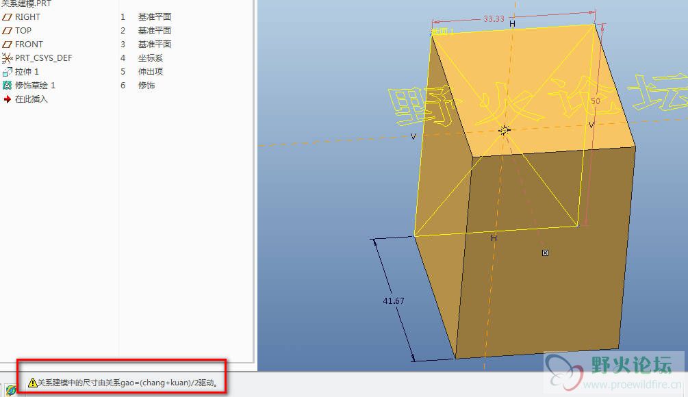Click the 坐标系 type cell

pos(151,58)
